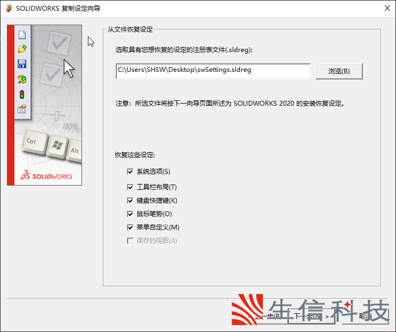Uncheck the 键盘快捷键(K) checkbox
Image resolution: width=396 pixels, height=332 pixels.
[x=130, y=201]
